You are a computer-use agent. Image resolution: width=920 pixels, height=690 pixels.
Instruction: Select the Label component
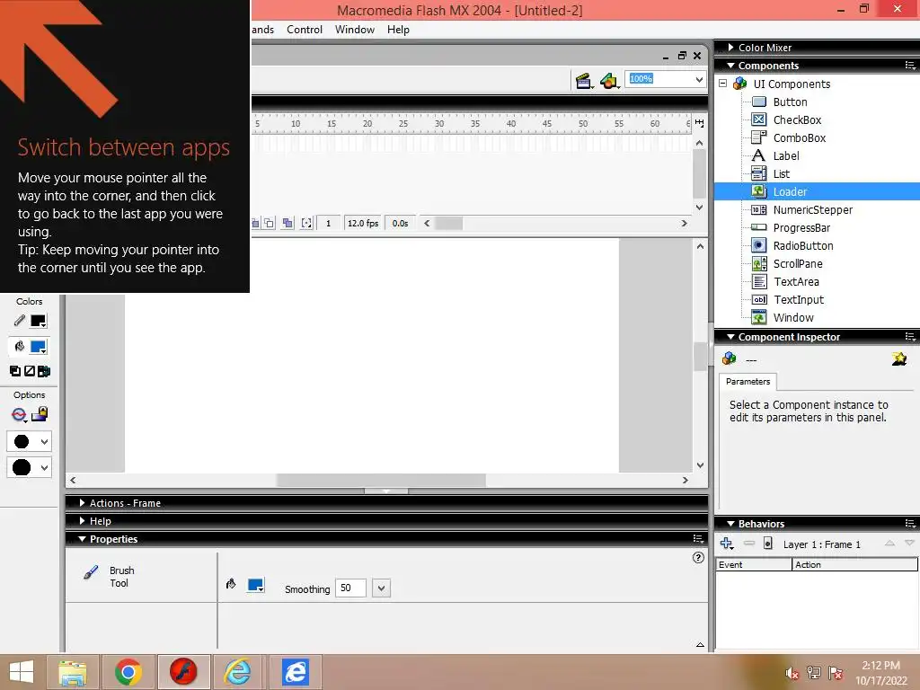(785, 155)
